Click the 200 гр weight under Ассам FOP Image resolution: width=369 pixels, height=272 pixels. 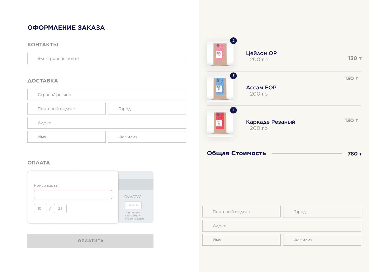click(x=259, y=94)
